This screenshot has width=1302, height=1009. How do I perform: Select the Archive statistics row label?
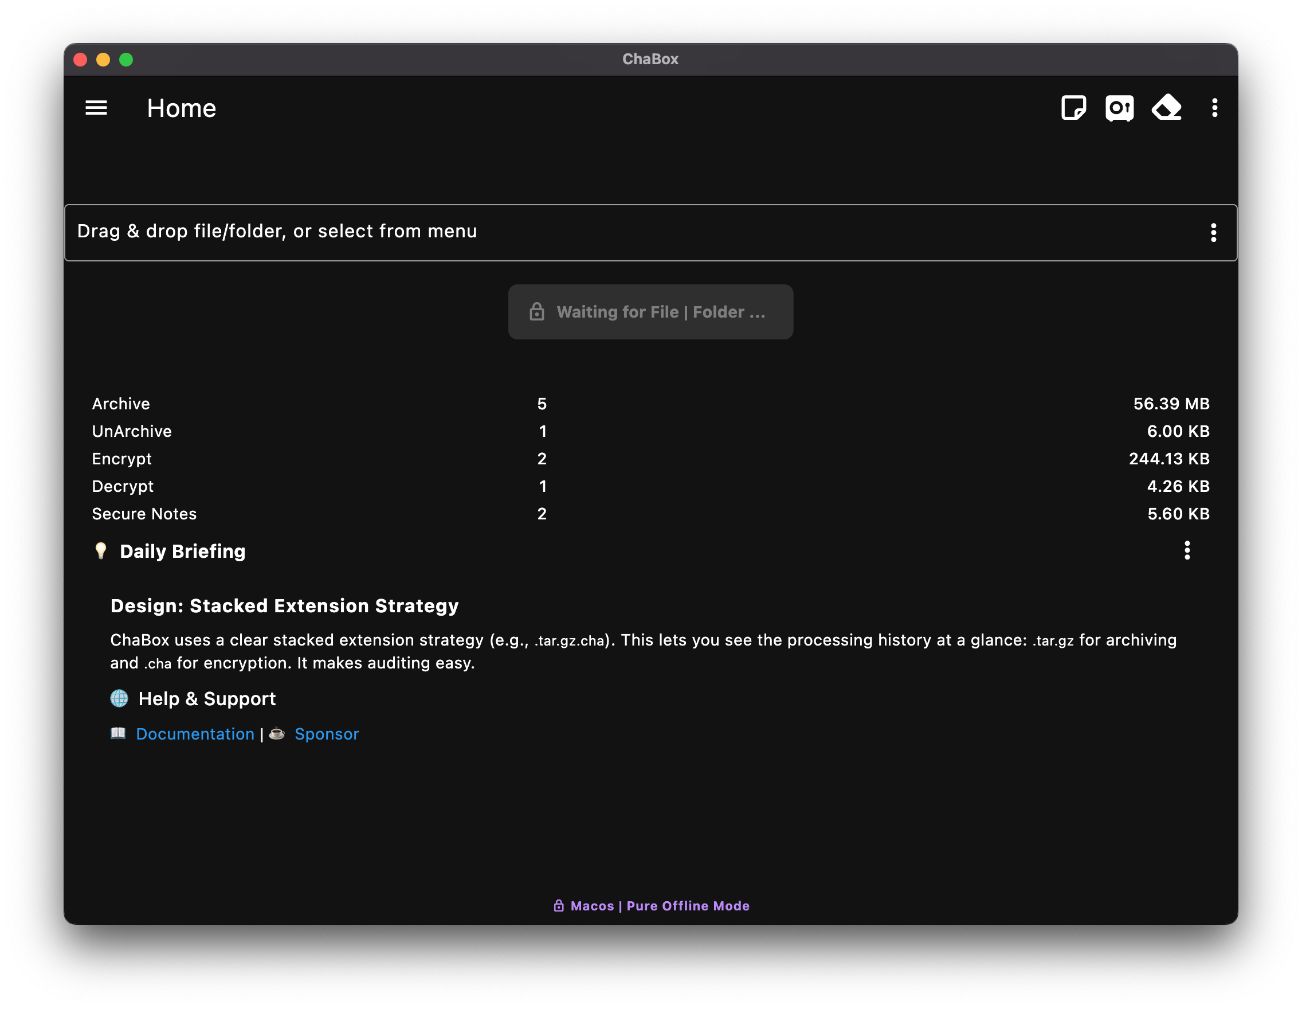121,404
